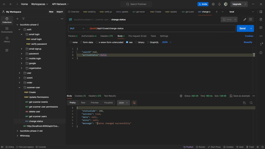
Task: Click the pencil edit icon
Action: tap(245, 19)
